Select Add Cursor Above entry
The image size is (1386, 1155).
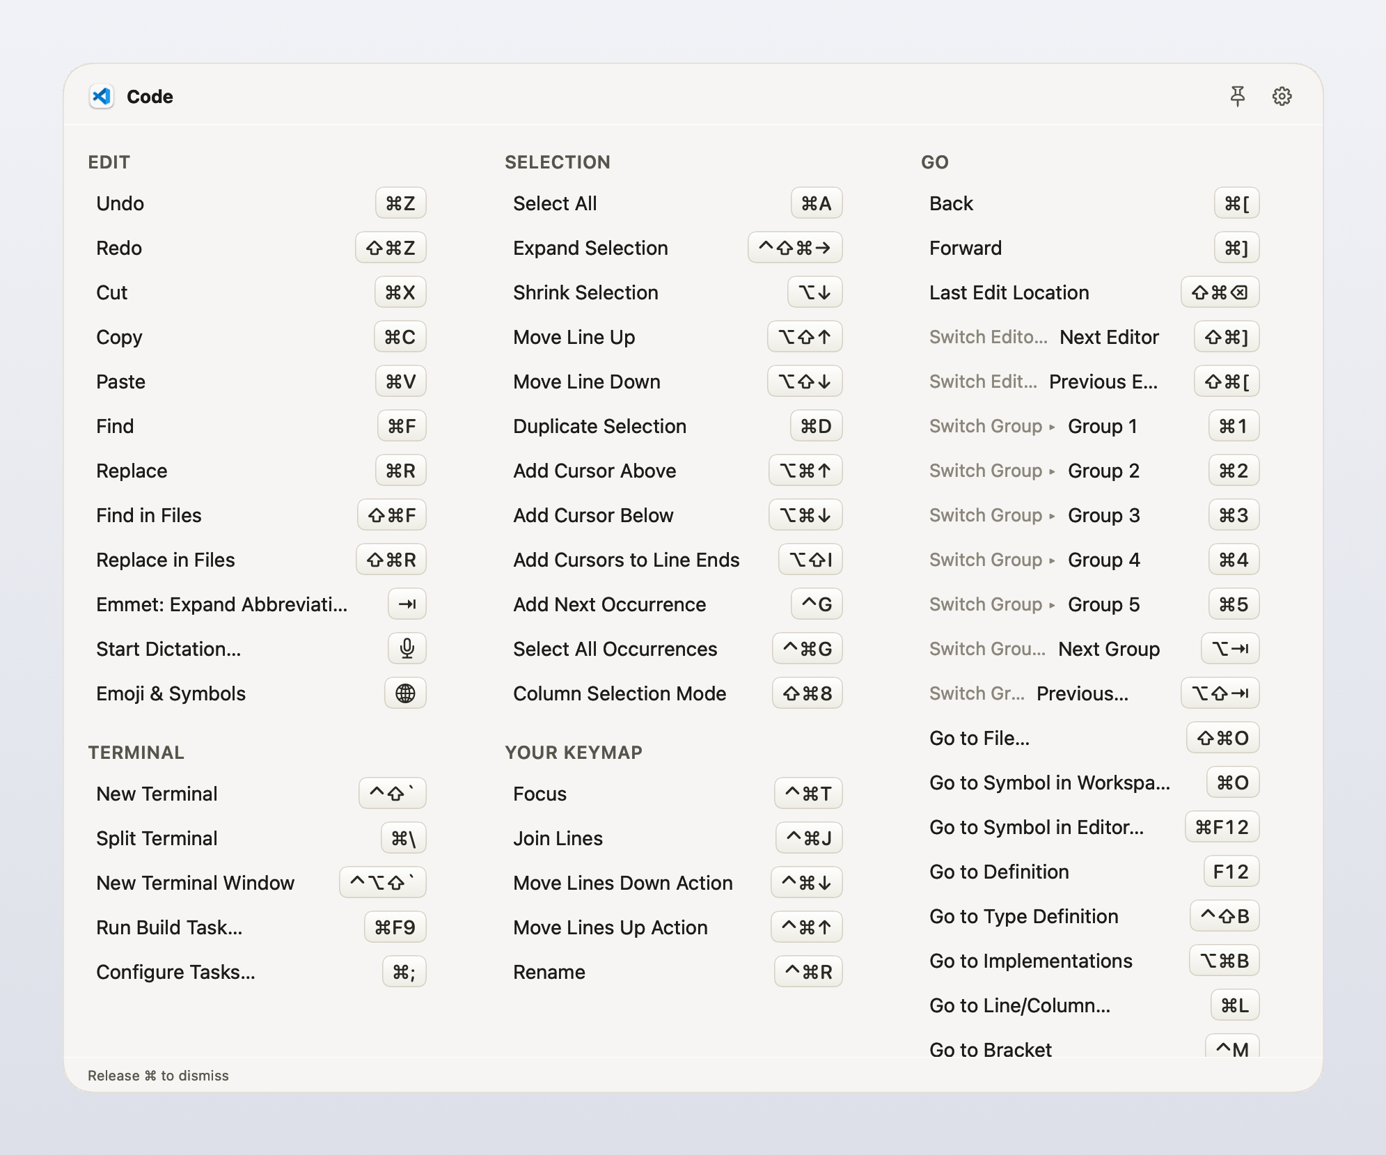675,471
